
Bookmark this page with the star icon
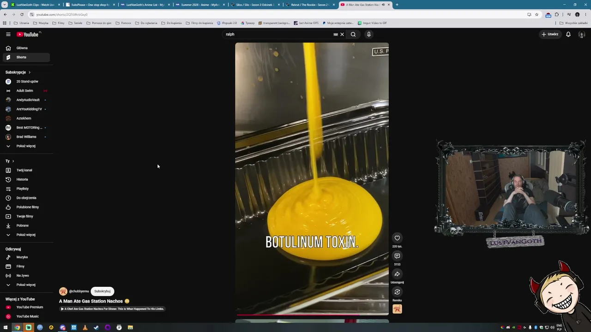coord(537,14)
